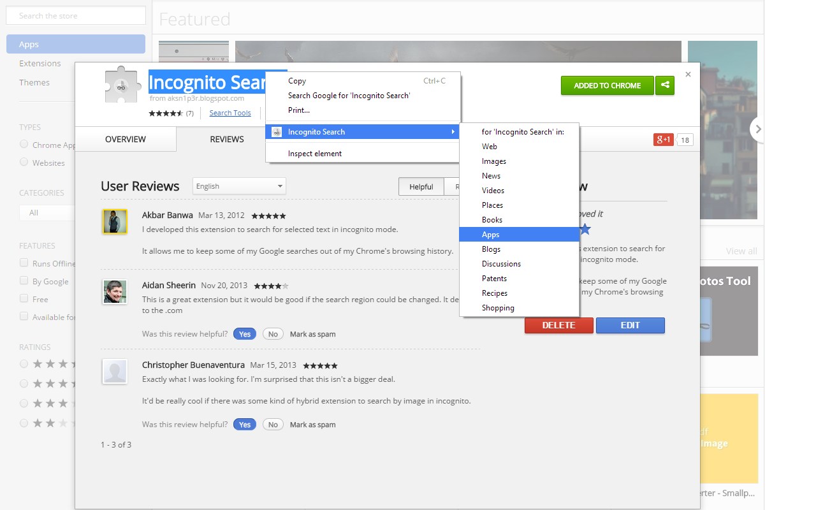The image size is (816, 510).
Task: Enable the By Google checkbox
Action: coord(24,280)
